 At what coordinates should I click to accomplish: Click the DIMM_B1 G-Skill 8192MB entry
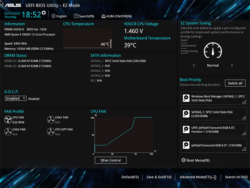tap(28, 66)
